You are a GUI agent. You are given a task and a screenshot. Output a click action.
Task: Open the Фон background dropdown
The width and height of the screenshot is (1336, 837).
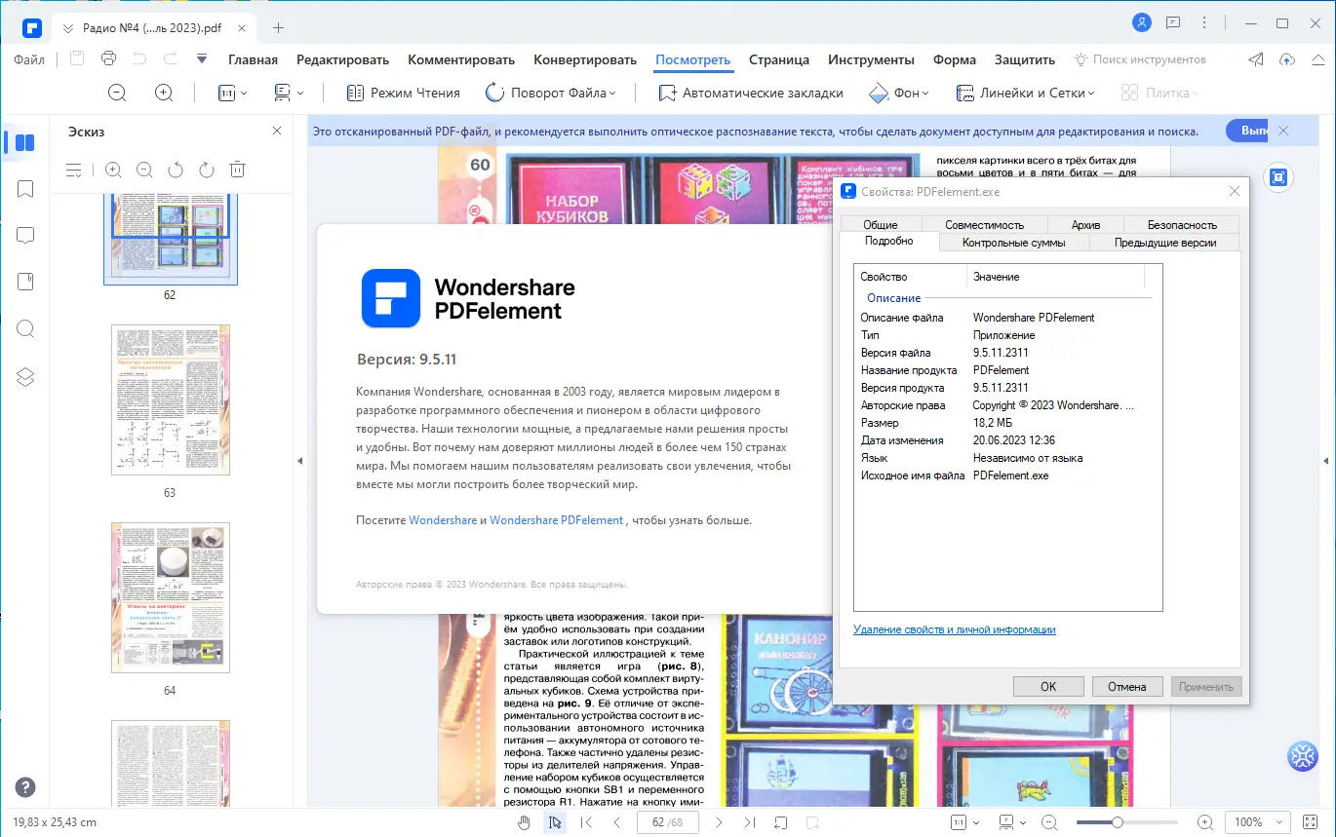click(x=898, y=93)
